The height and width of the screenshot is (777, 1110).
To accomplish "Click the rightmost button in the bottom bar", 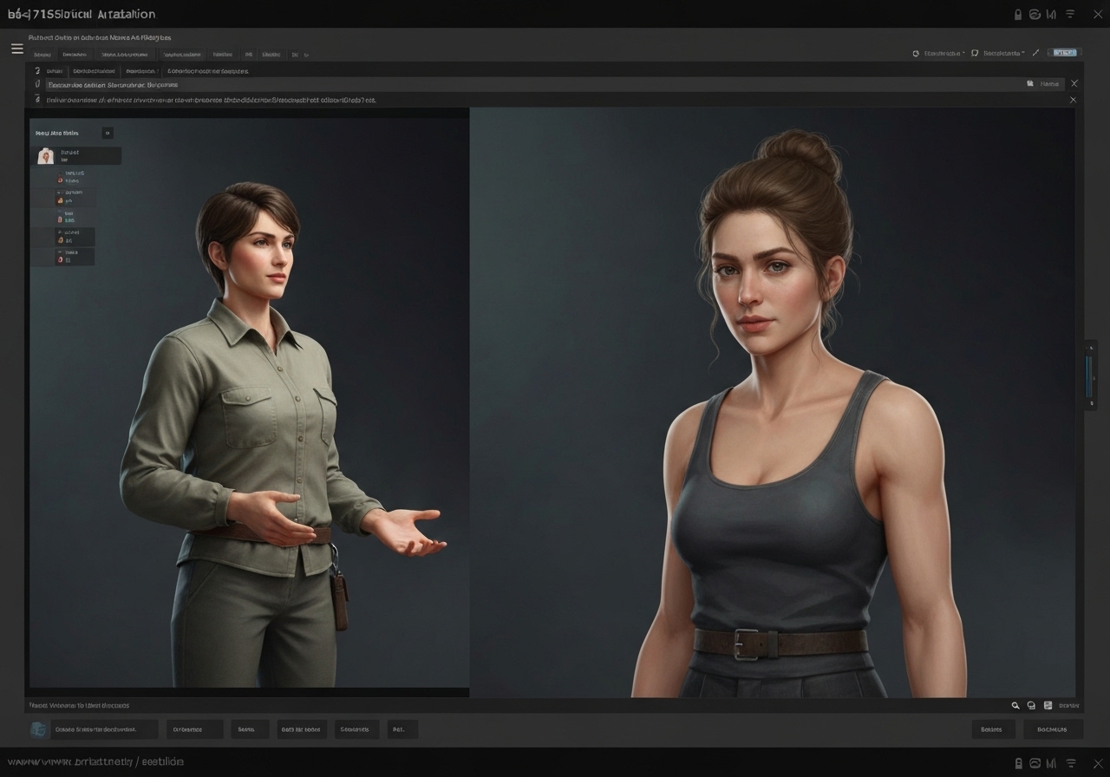I will pos(1053,729).
